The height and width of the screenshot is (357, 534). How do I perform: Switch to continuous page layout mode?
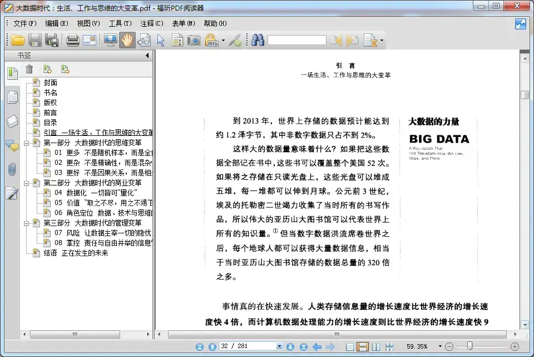(362, 347)
